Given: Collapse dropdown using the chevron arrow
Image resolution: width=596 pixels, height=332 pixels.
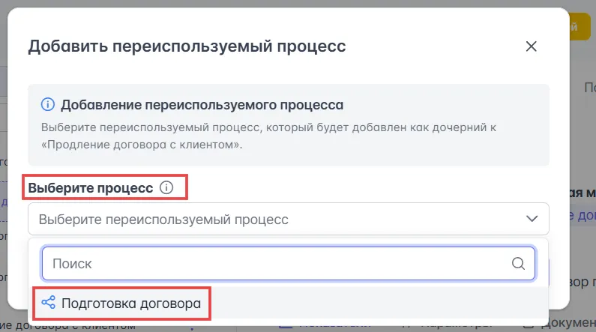Looking at the screenshot, I should point(532,219).
